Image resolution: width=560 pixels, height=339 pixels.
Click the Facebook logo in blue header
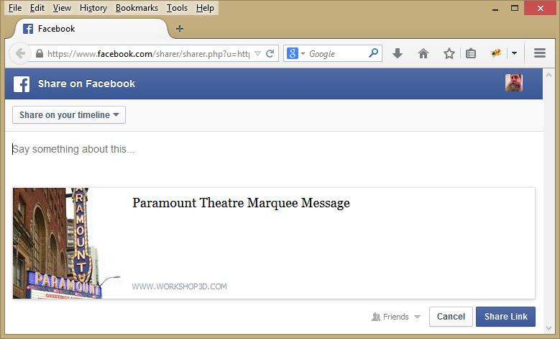(x=22, y=83)
